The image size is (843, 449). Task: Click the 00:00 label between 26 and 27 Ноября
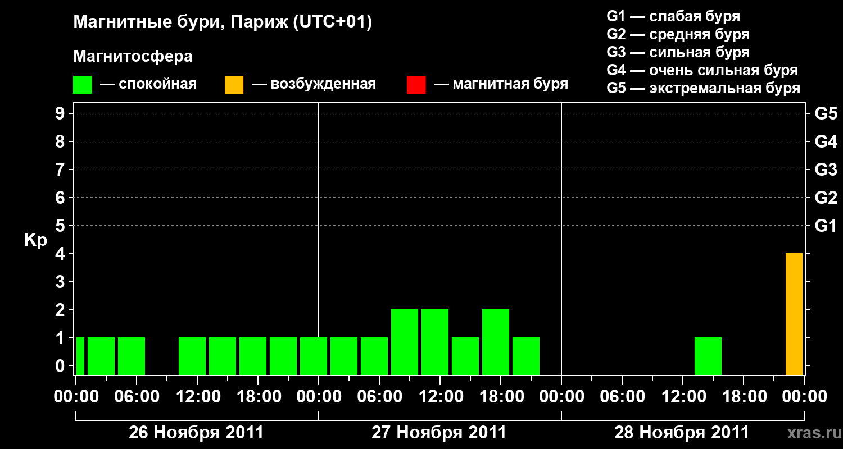[319, 396]
